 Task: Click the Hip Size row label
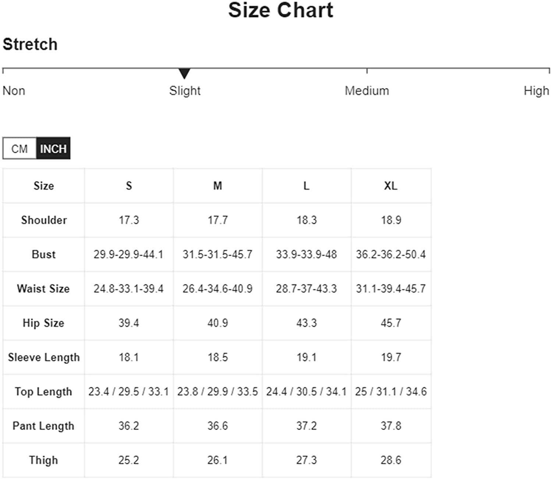point(43,323)
